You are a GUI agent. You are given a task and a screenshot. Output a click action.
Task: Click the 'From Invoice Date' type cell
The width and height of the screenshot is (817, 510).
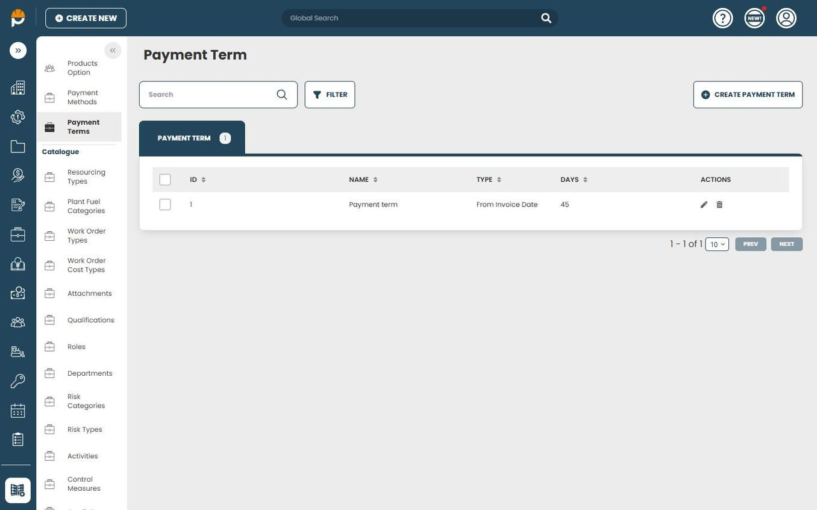click(507, 205)
